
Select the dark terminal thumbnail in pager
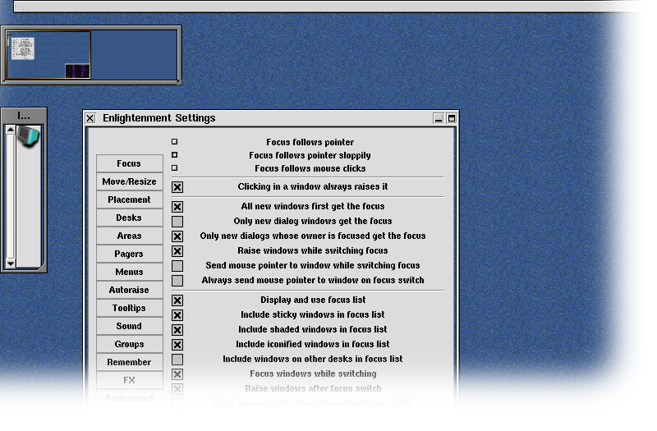coord(77,71)
